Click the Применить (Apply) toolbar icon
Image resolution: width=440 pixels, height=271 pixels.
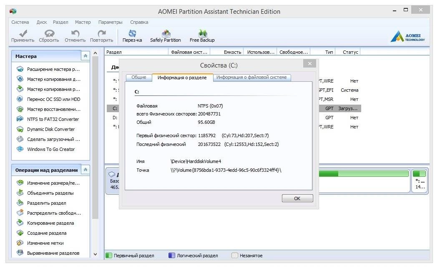pos(23,36)
